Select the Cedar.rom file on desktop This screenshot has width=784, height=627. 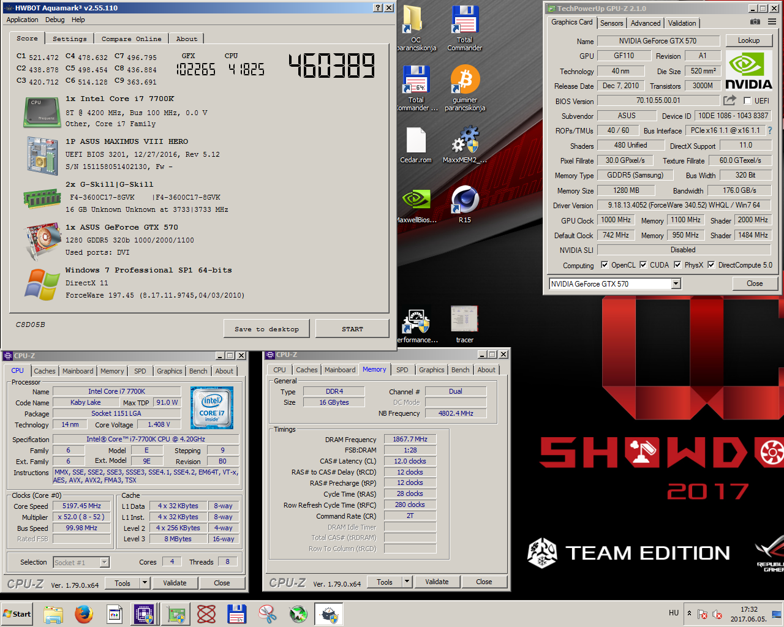(x=416, y=146)
